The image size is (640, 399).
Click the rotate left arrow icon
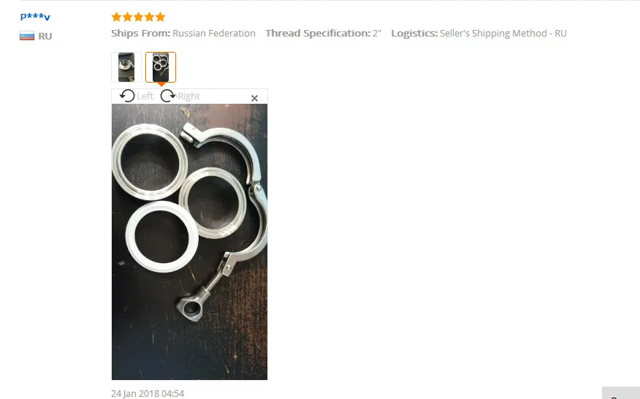coord(127,96)
